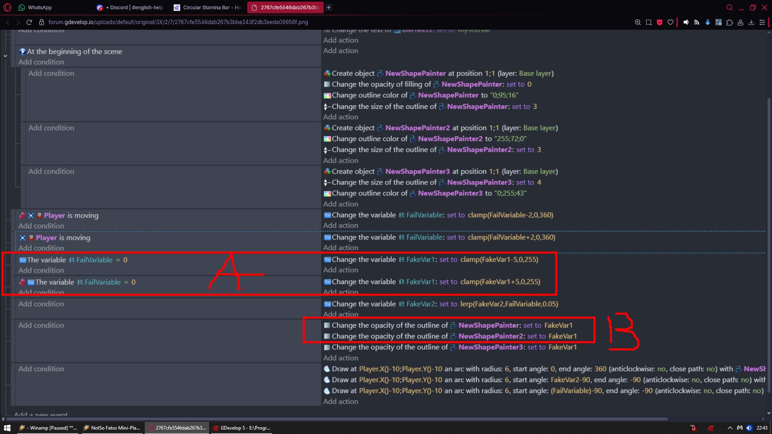
Task: Open the Easy Setup sliders icon
Action: click(x=762, y=23)
